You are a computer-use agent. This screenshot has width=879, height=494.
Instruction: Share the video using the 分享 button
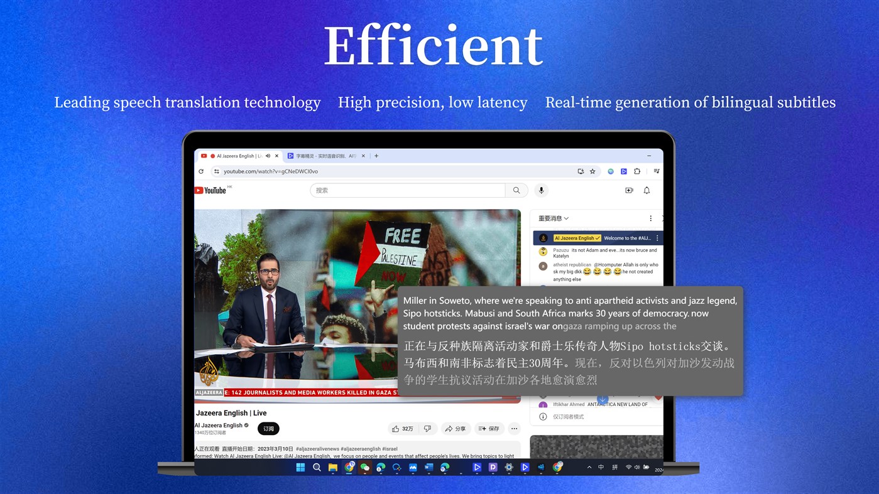click(x=456, y=428)
